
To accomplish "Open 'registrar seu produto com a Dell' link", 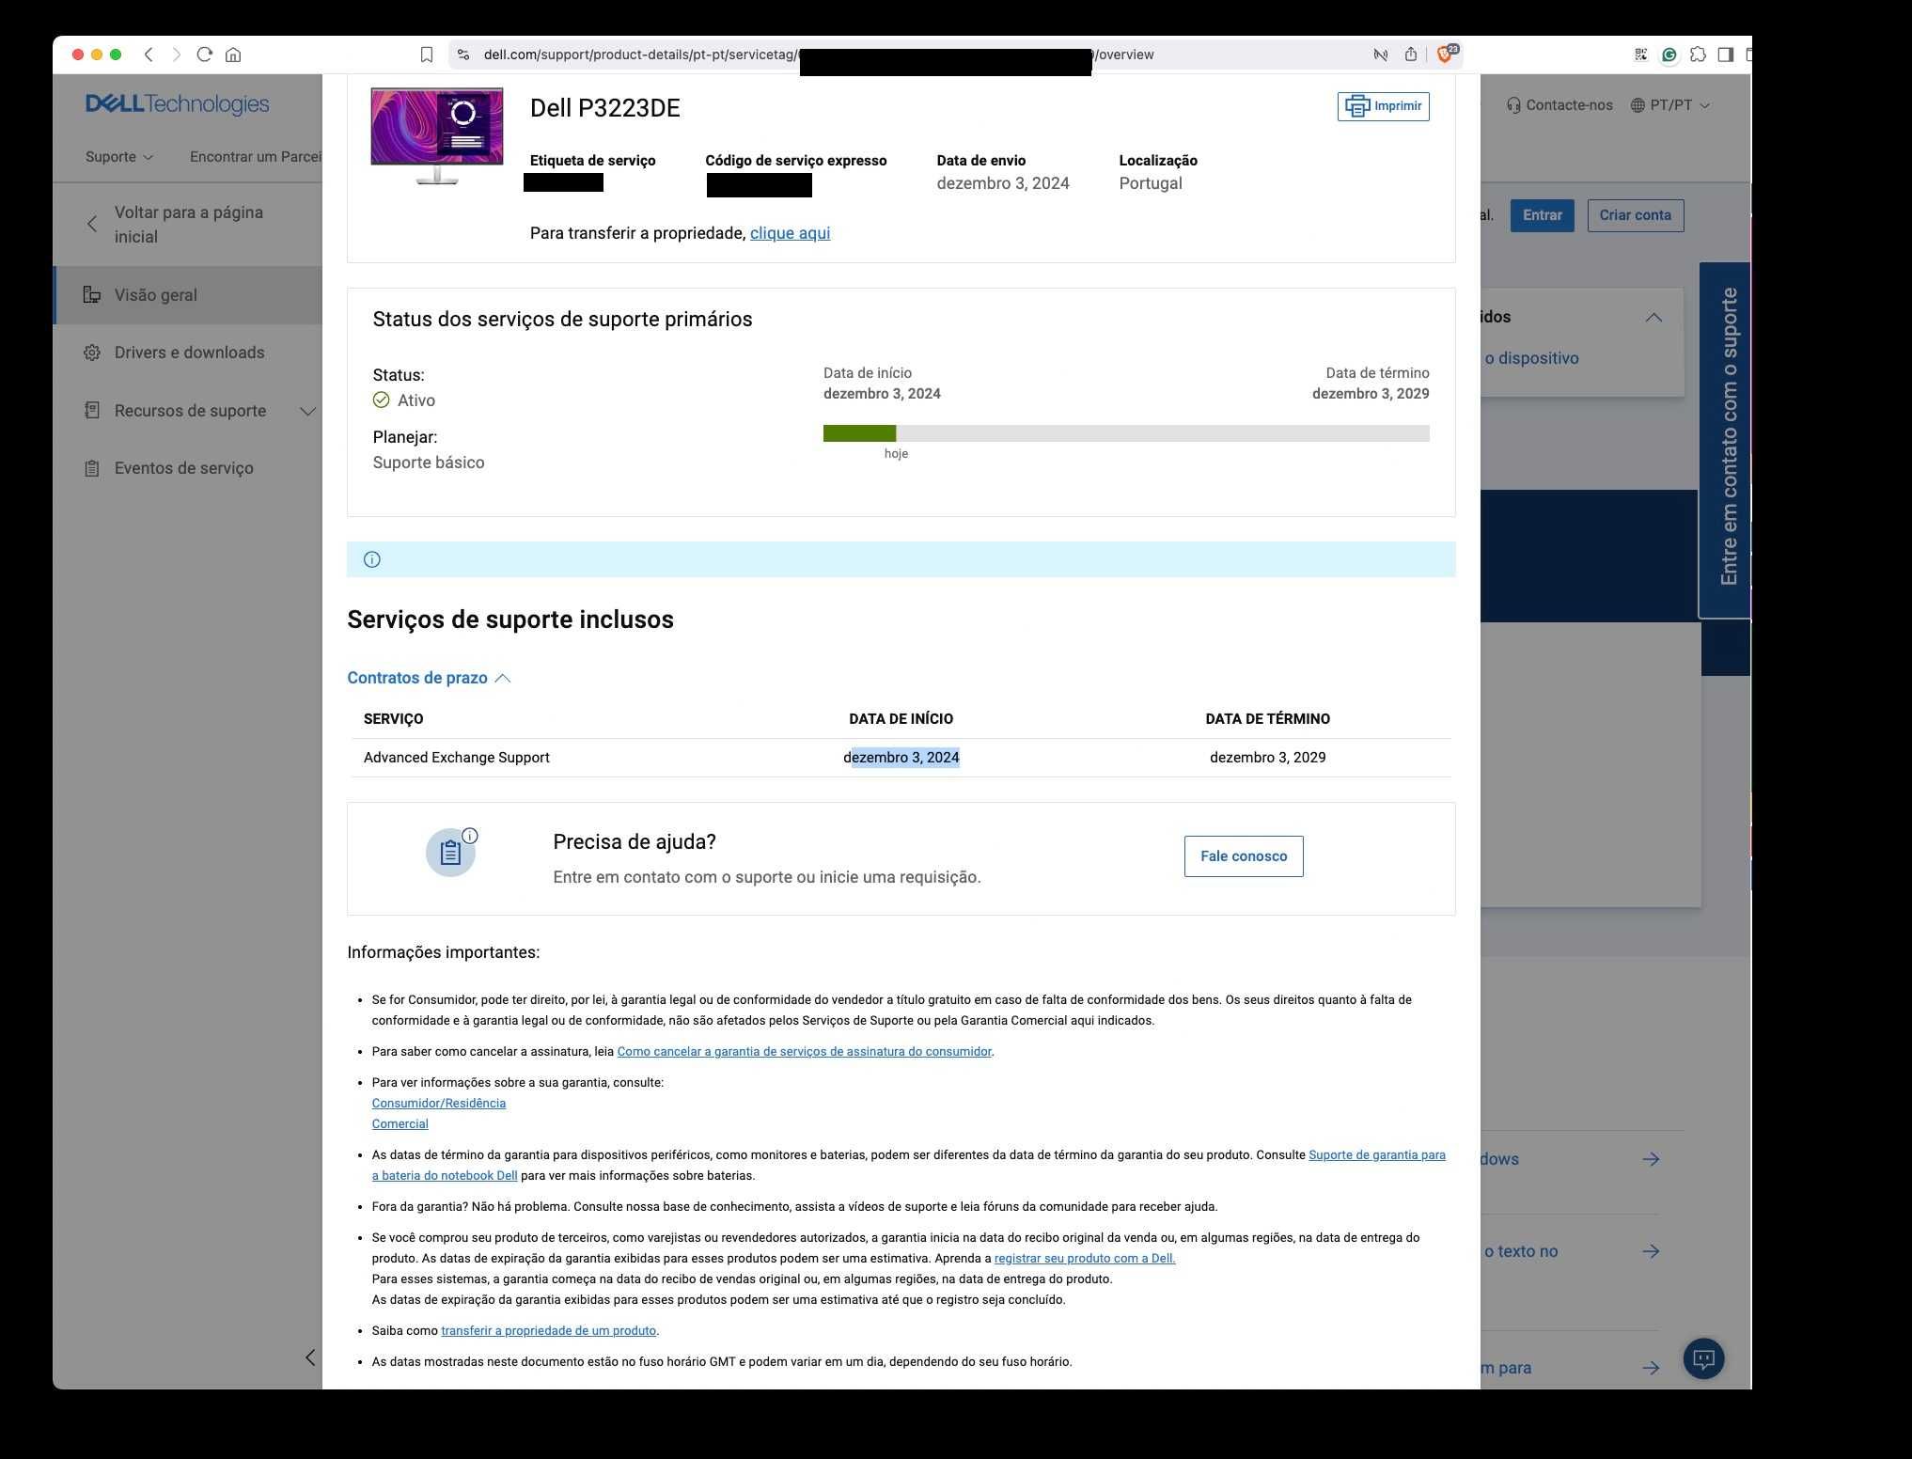I will [1085, 1259].
